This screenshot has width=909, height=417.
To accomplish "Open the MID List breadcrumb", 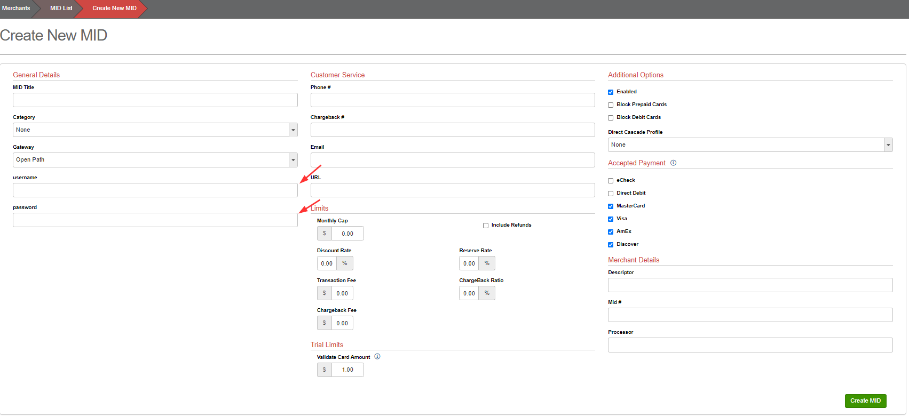I will point(61,8).
